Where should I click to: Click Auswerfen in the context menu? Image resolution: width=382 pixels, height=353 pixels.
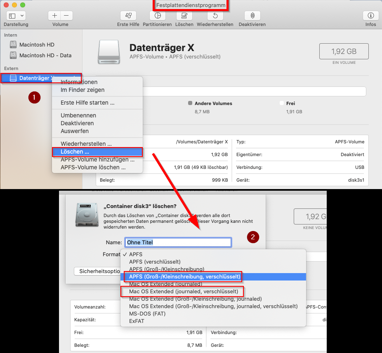click(75, 131)
